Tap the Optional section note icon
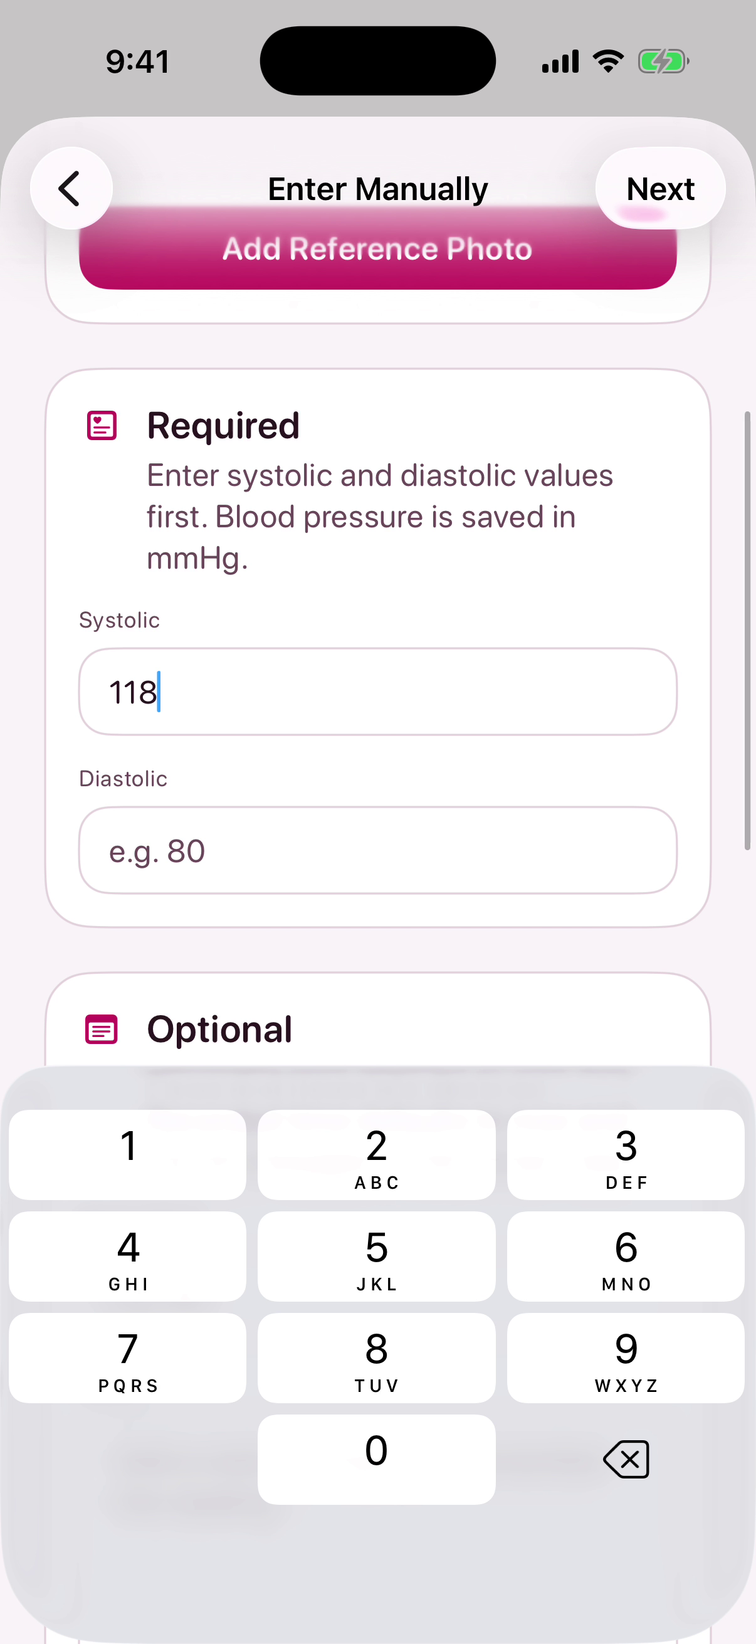The width and height of the screenshot is (756, 1644). (102, 1029)
